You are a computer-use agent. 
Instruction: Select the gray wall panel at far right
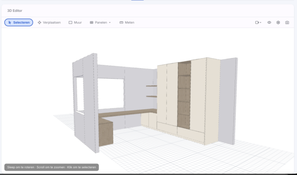tap(228, 101)
